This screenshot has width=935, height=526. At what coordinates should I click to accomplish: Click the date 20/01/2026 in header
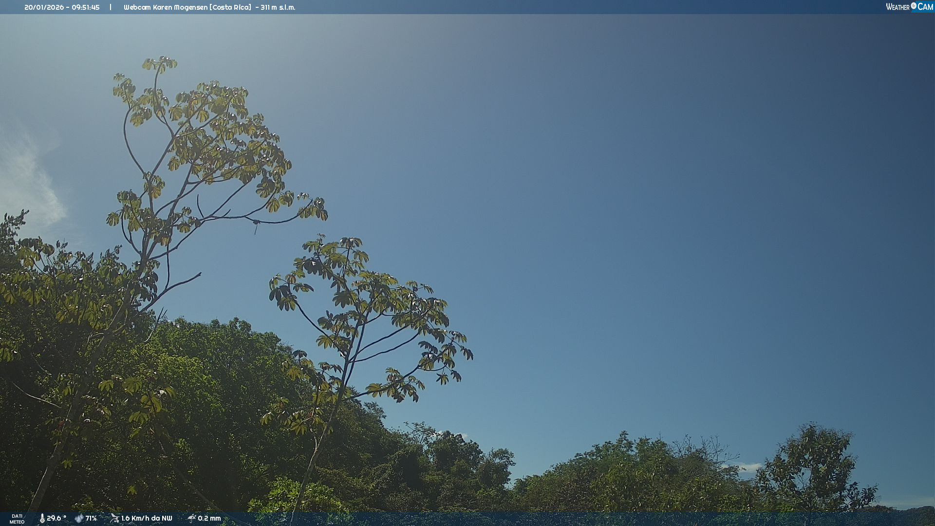click(44, 7)
